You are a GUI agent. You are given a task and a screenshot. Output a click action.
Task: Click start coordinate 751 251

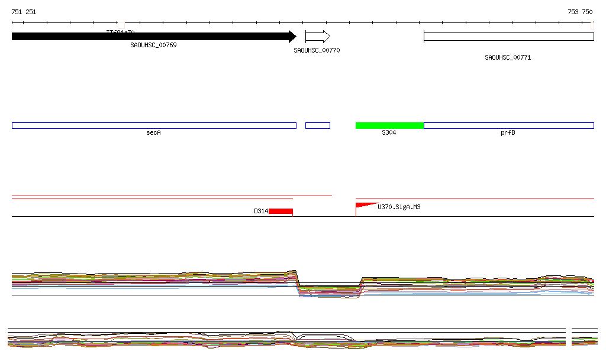tap(24, 12)
